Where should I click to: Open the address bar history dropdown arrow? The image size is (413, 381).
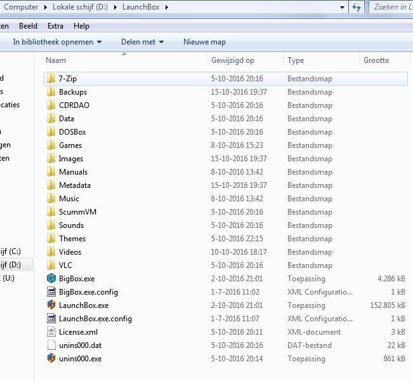342,8
